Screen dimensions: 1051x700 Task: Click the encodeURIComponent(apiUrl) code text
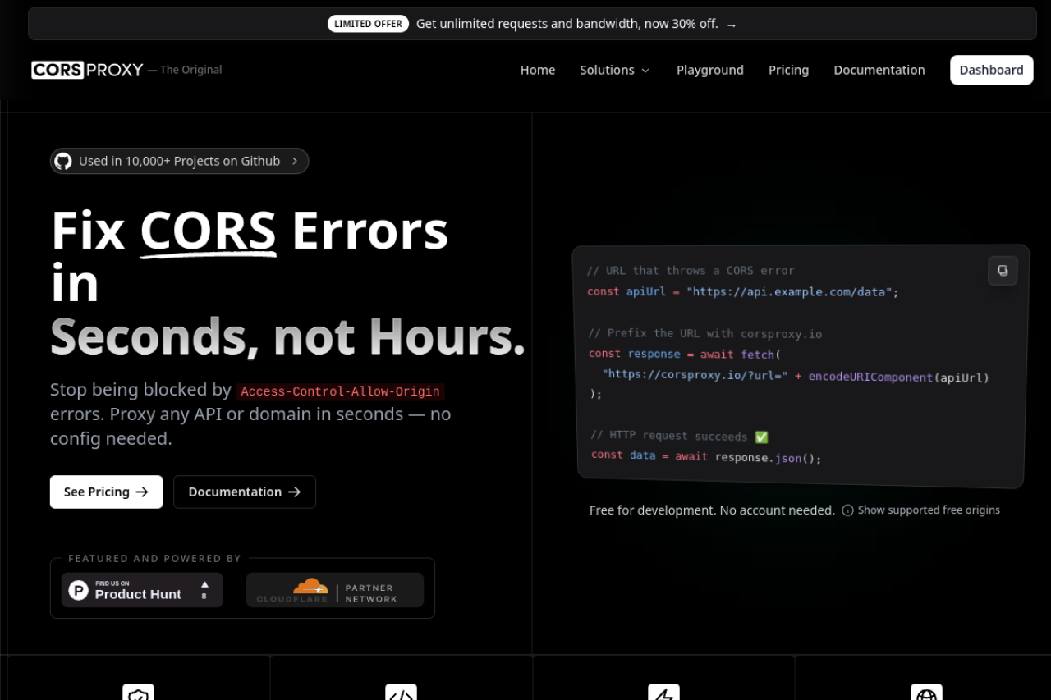(x=899, y=377)
